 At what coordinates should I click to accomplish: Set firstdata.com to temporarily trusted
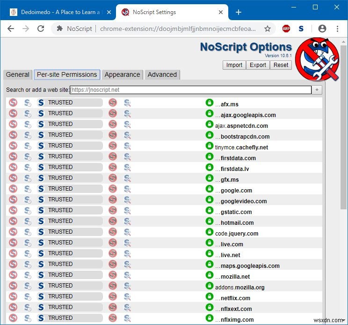(x=28, y=156)
